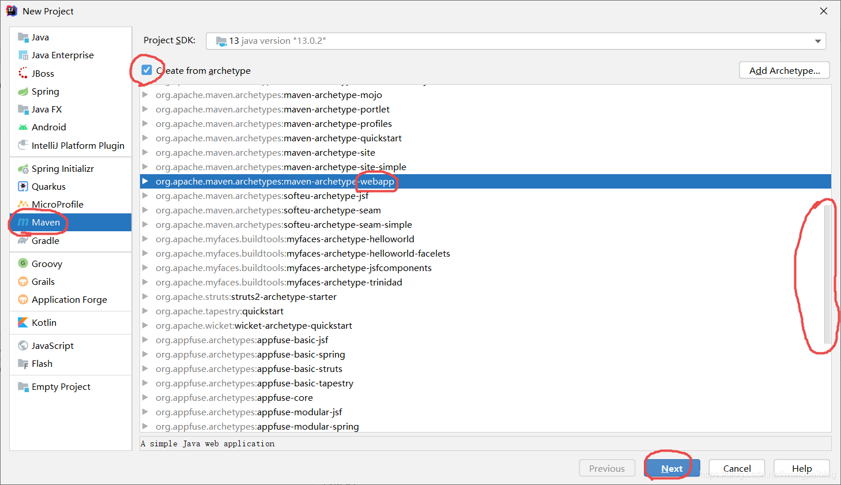Screen dimensions: 841x485
Task: Click the Cancel button
Action: pos(737,468)
